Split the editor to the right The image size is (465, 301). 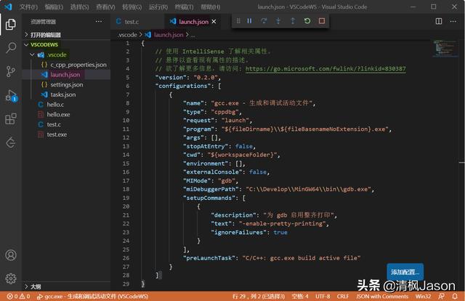tap(439, 21)
